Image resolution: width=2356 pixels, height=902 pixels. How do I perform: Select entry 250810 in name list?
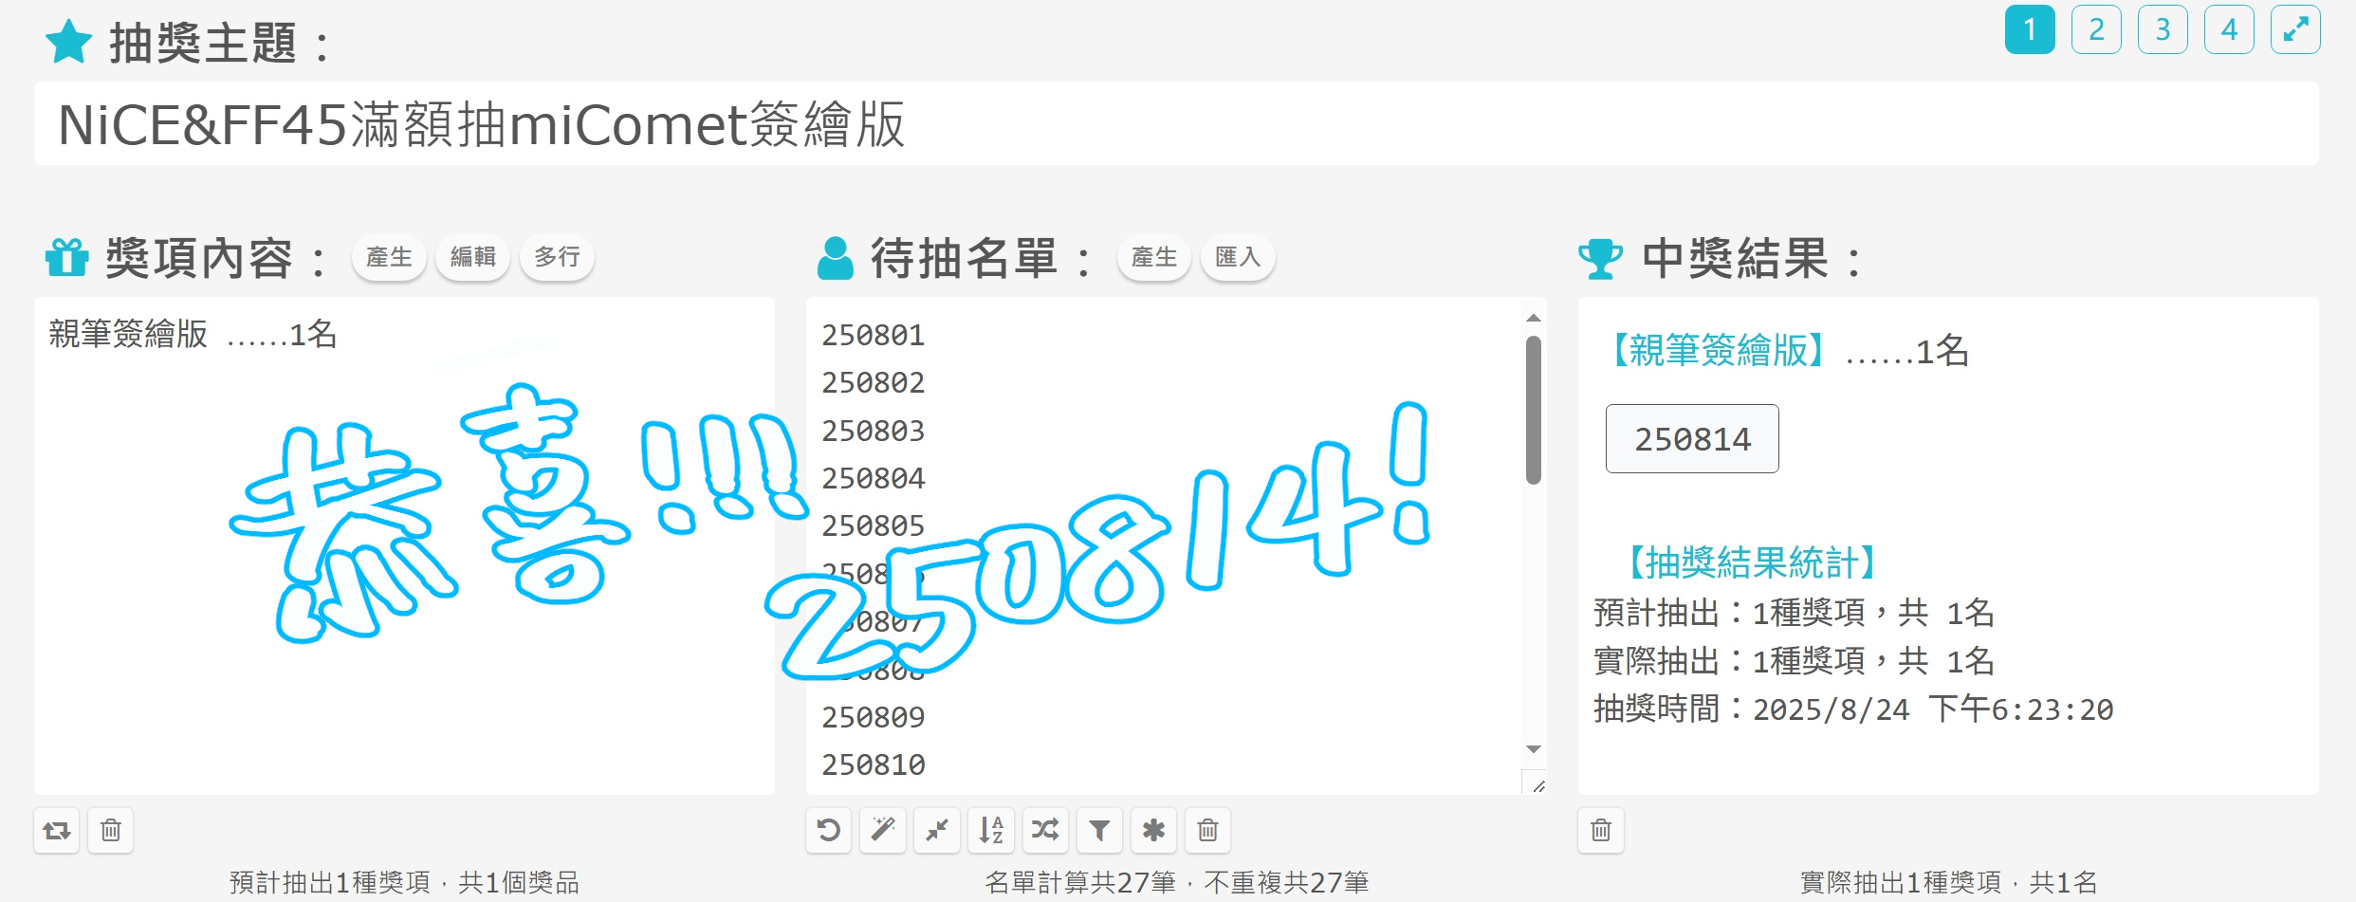point(873,764)
